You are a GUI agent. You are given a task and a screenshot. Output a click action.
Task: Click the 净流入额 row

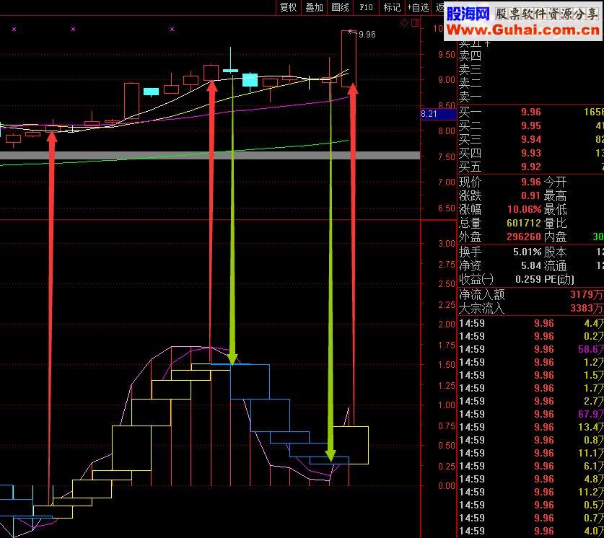pyautogui.click(x=531, y=295)
